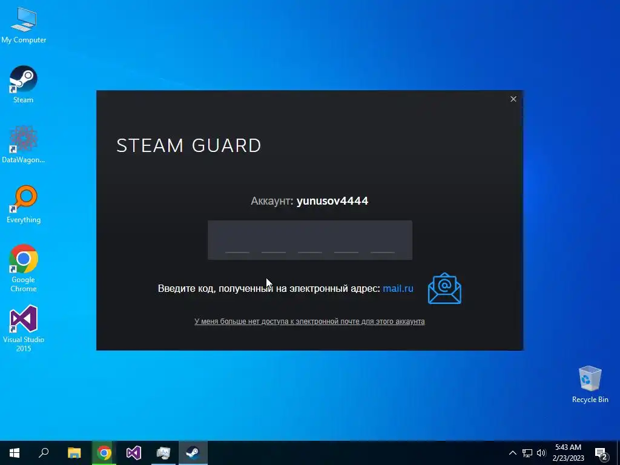This screenshot has height=465, width=620.
Task: Select the DataWagon desktop shortcut
Action: click(x=24, y=145)
